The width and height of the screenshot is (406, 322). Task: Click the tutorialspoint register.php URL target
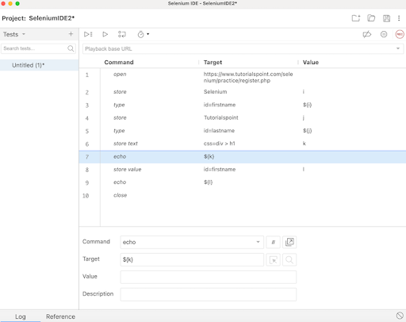[248, 77]
